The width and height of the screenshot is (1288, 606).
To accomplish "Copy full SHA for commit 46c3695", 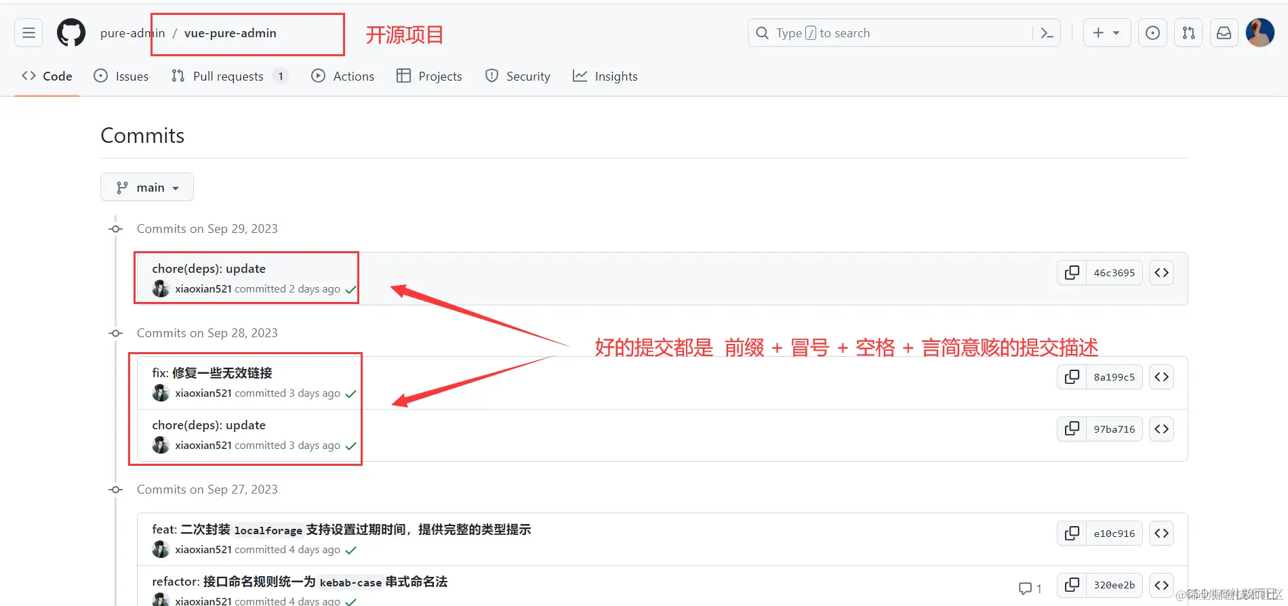I will tap(1072, 273).
